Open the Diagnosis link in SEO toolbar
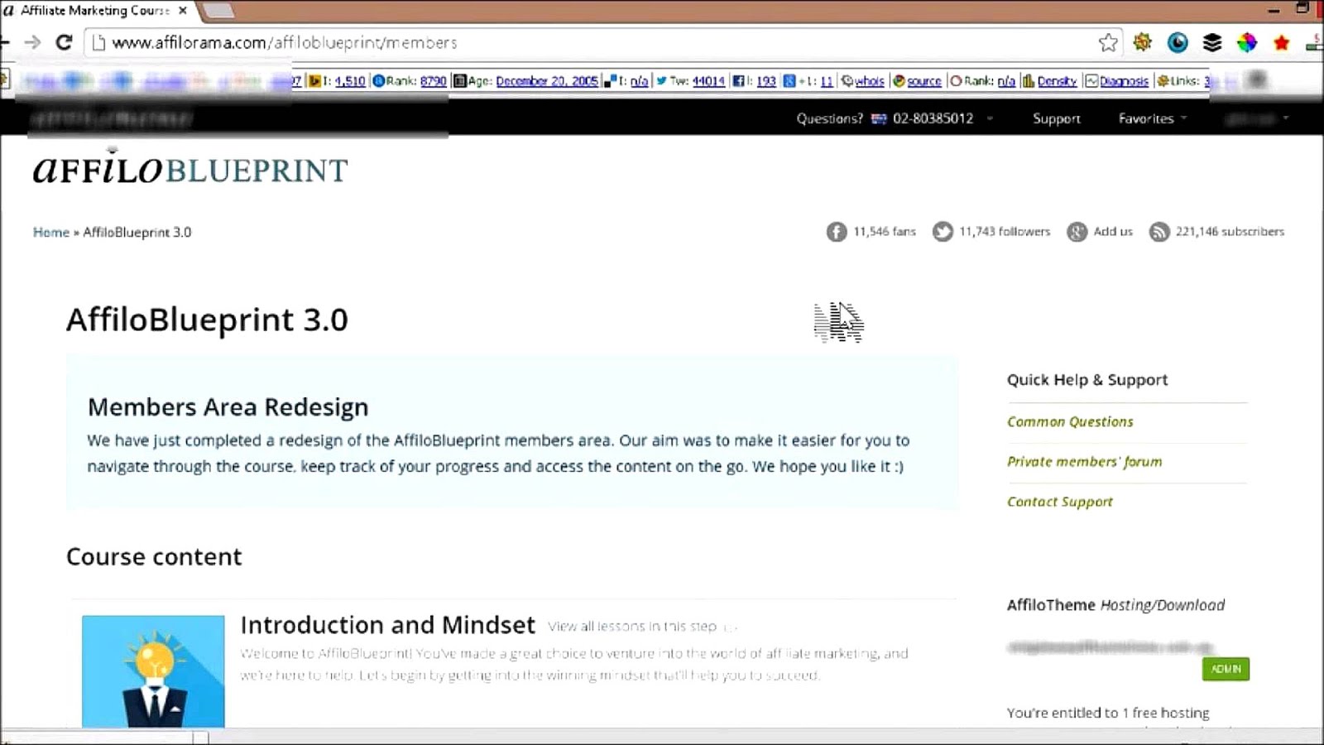 tap(1124, 81)
